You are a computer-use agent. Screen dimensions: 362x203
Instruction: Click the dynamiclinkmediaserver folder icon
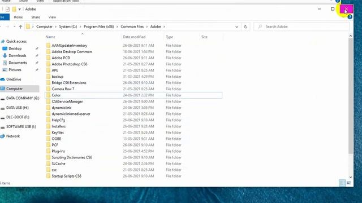tap(48, 114)
